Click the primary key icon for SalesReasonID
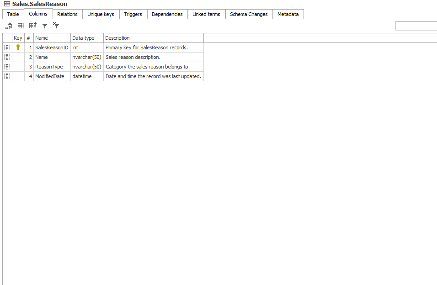437x285 pixels. click(x=18, y=47)
